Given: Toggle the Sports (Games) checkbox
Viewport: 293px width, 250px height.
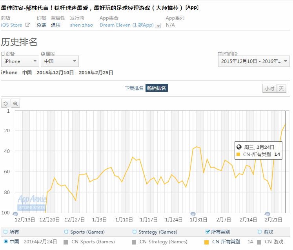Looking at the screenshot, I should pyautogui.click(x=66, y=232).
